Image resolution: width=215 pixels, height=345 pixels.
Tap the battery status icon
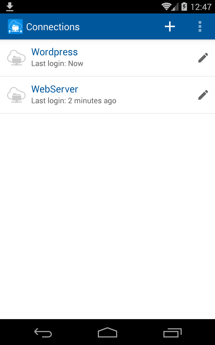click(184, 6)
